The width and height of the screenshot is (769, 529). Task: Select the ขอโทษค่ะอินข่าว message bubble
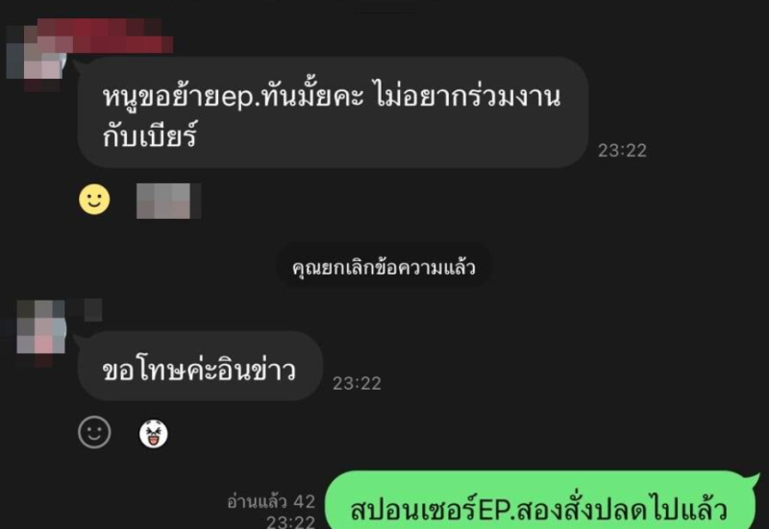coord(200,366)
